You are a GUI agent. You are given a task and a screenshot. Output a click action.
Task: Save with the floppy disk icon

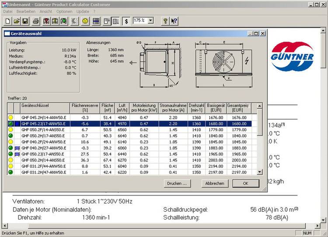[x=25, y=21]
